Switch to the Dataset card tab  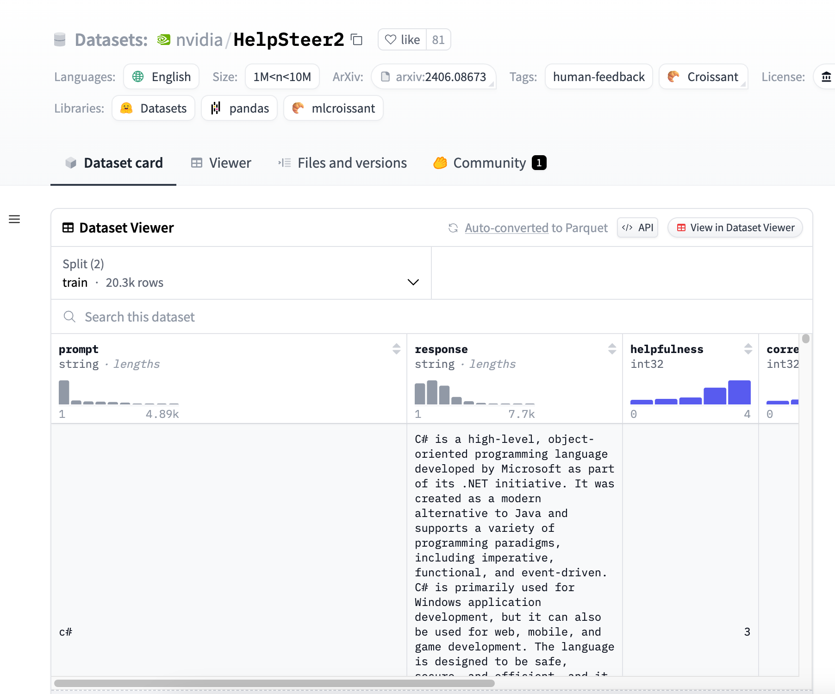click(113, 163)
